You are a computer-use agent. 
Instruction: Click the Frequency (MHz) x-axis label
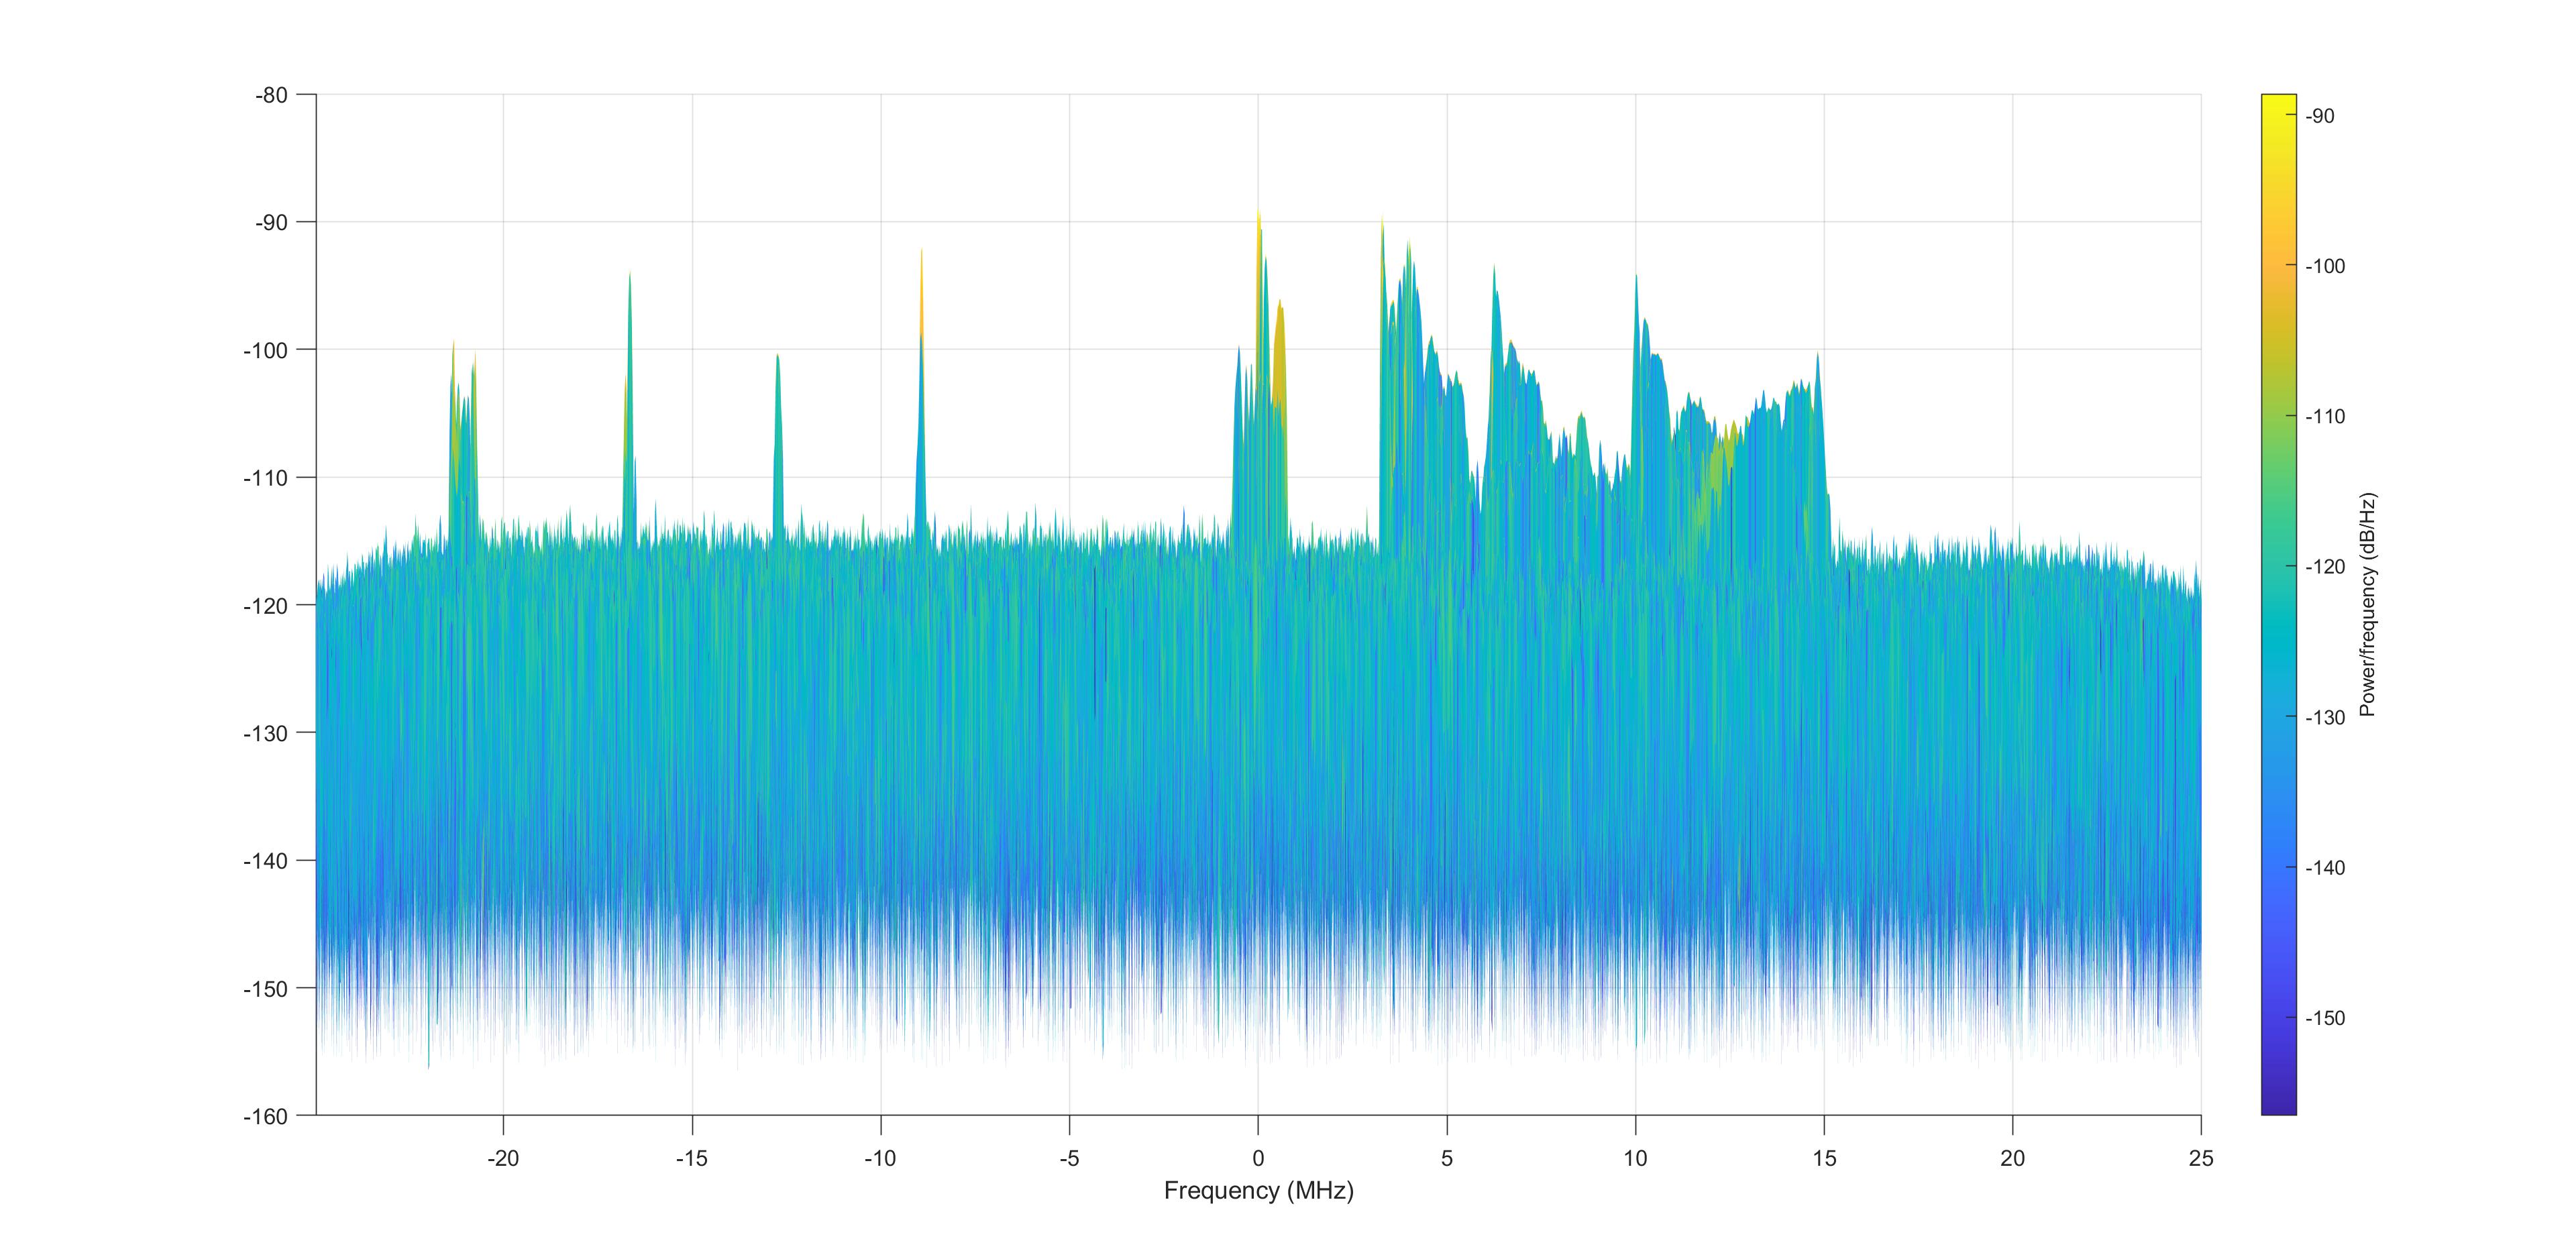[x=1258, y=1190]
